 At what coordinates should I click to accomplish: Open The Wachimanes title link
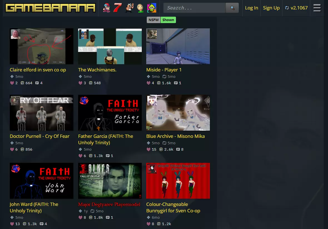click(x=97, y=70)
